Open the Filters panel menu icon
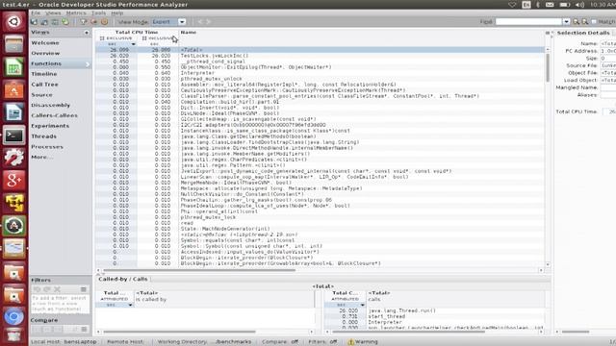 click(84, 289)
